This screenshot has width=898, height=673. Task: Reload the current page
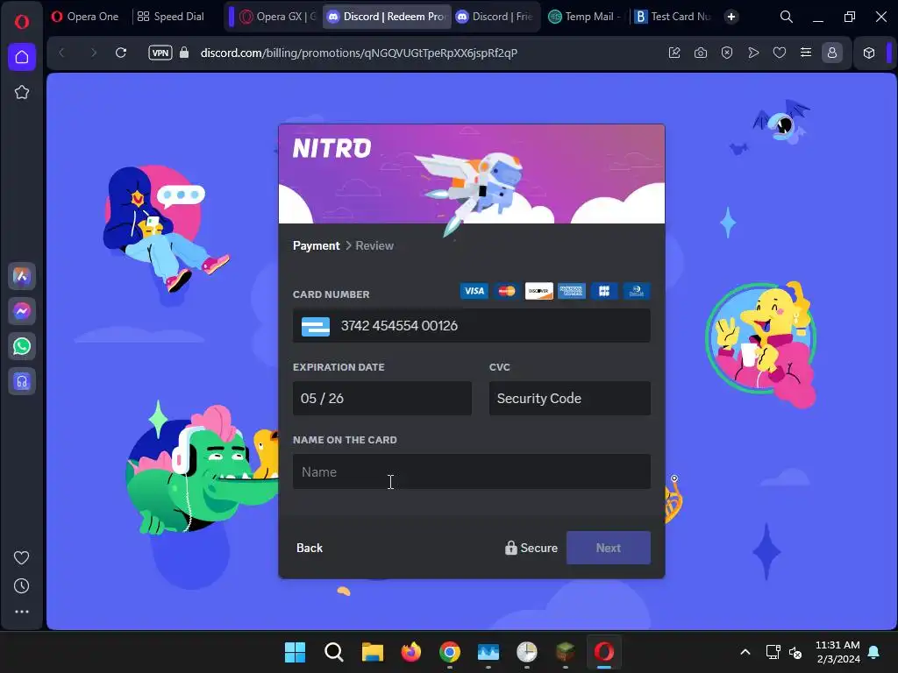(121, 53)
